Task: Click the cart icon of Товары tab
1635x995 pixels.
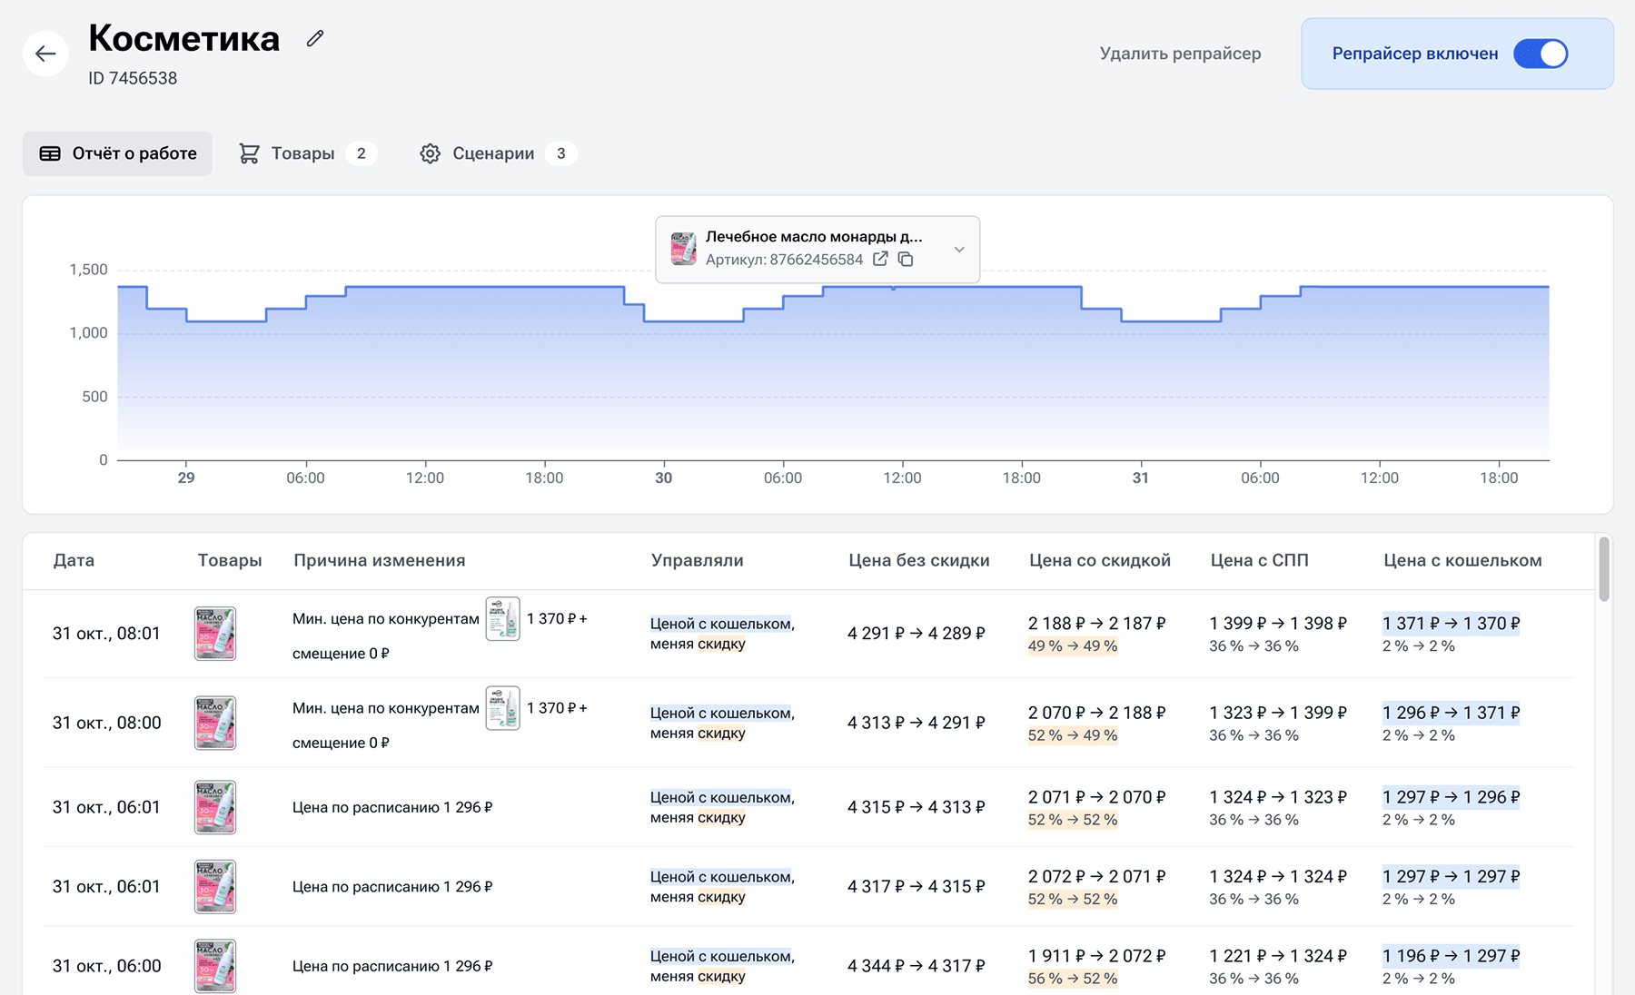Action: pyautogui.click(x=249, y=153)
